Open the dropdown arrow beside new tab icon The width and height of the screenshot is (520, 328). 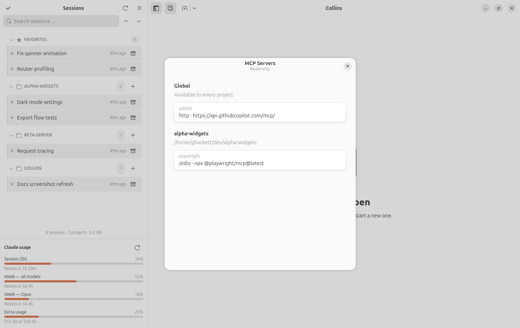pos(194,8)
